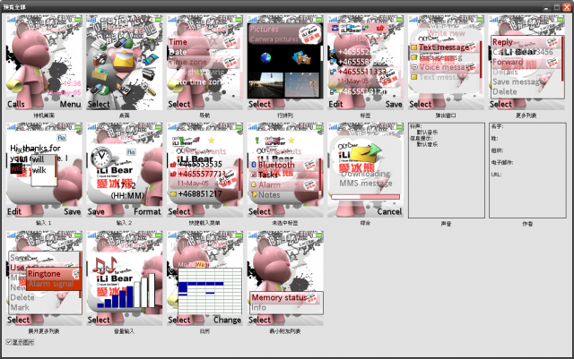574x359 pixels.
Task: Minimize the preview-all window
Action: 546,7
